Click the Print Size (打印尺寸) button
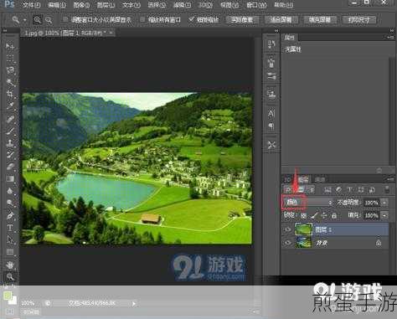 [x=358, y=19]
